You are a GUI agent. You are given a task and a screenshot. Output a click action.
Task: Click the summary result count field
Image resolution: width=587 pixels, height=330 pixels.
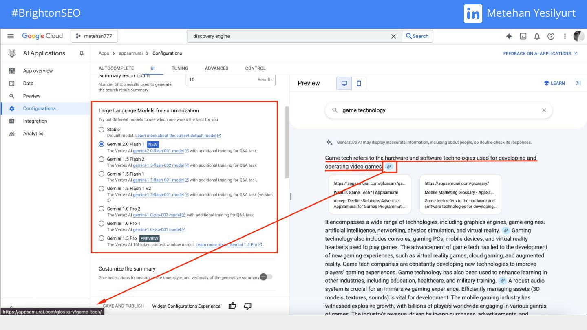pyautogui.click(x=230, y=80)
